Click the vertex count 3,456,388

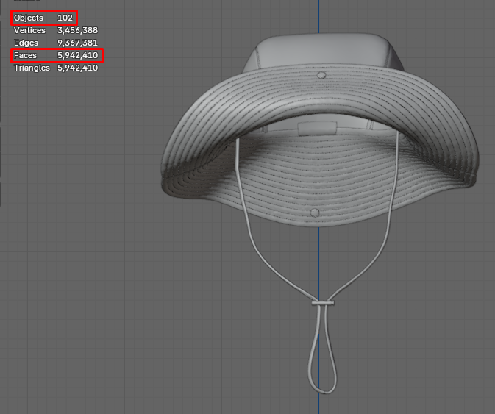[77, 30]
